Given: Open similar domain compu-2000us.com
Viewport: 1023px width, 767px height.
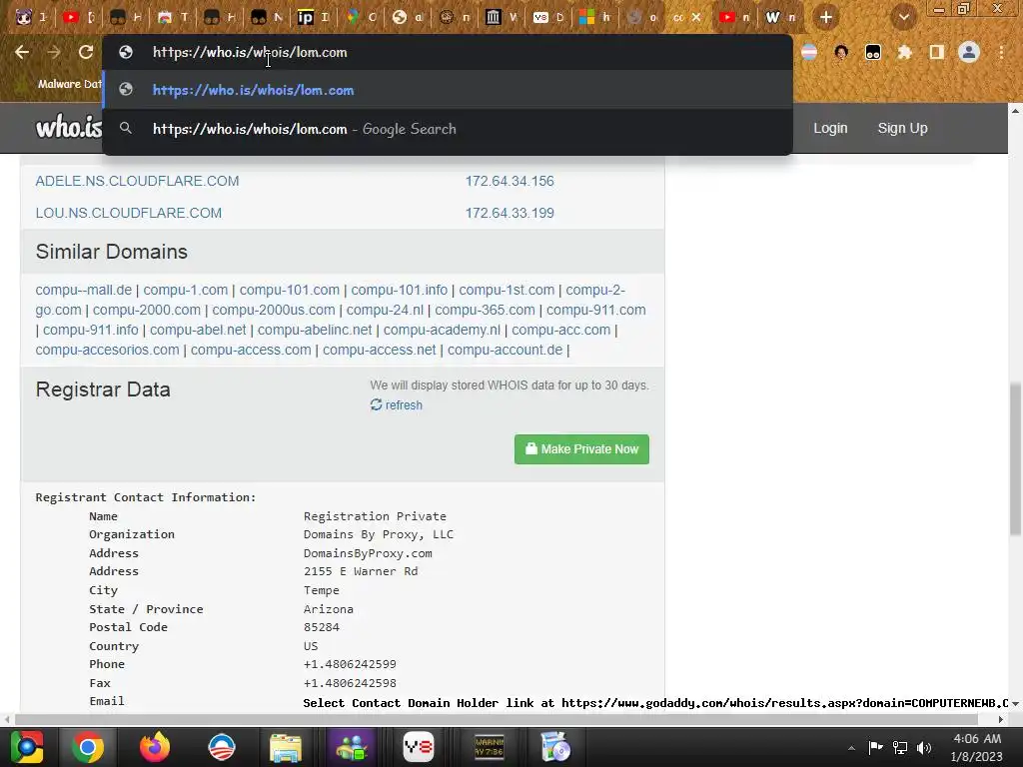Looking at the screenshot, I should point(274,310).
